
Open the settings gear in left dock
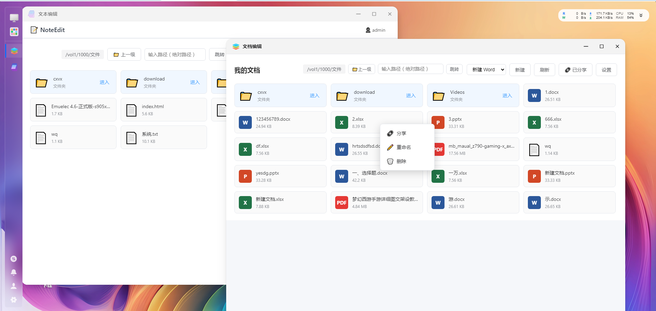tap(14, 299)
